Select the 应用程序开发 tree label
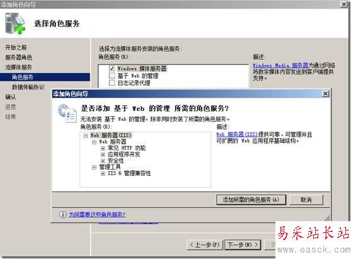Viewport: 351px width, 259px height. click(124, 154)
